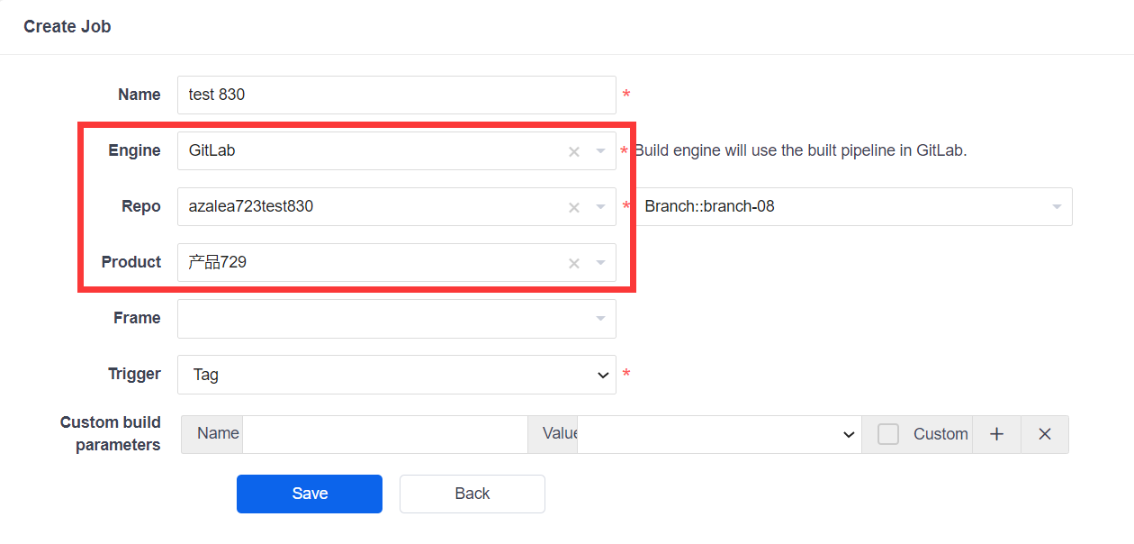Clear the Repo field selection
This screenshot has height=544, width=1134.
click(573, 208)
